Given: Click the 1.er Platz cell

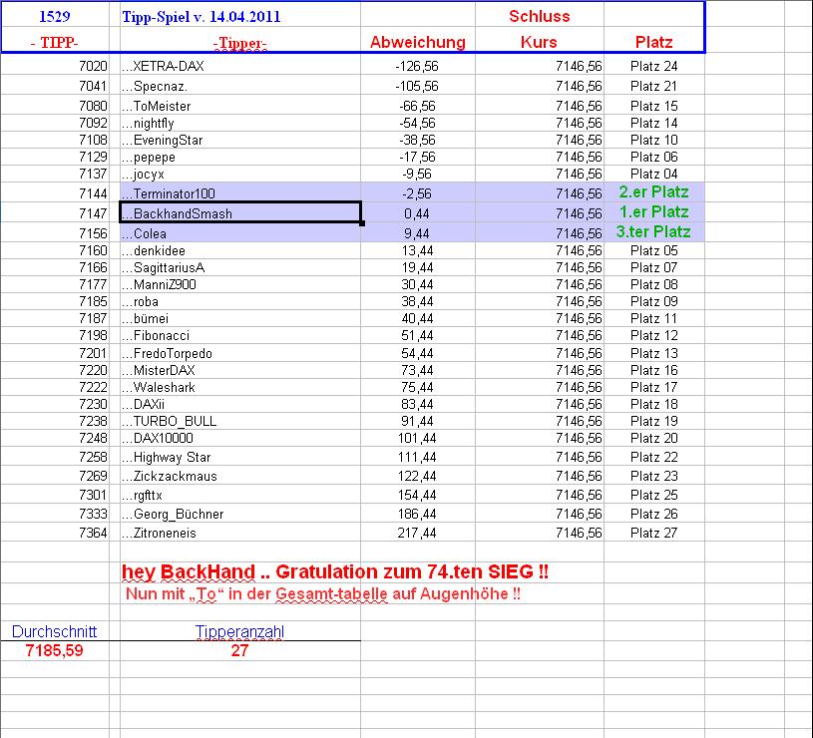Looking at the screenshot, I should (x=653, y=212).
